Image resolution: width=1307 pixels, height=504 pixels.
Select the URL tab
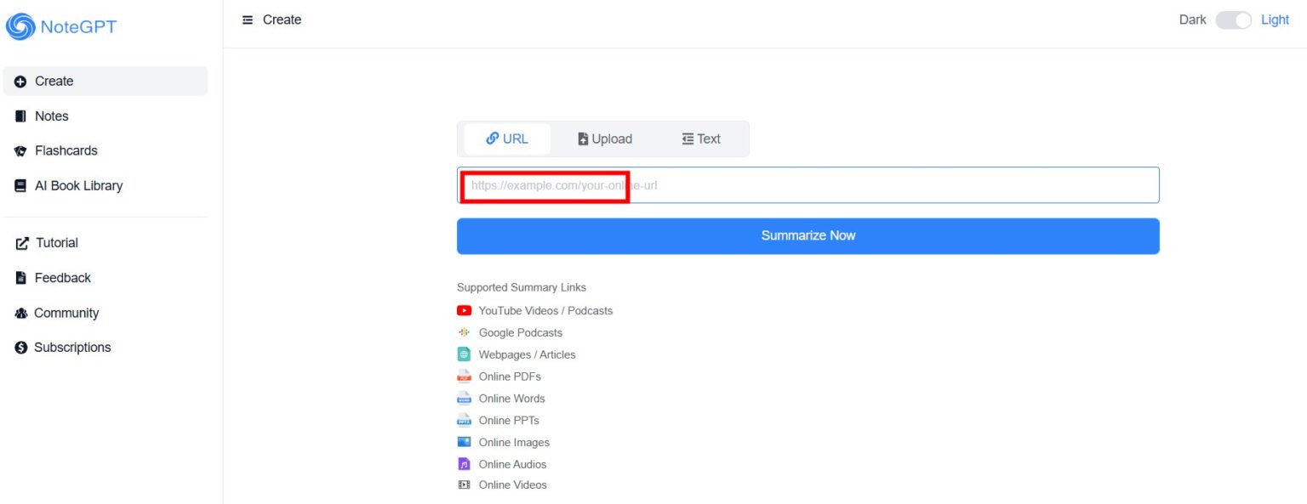tap(507, 138)
